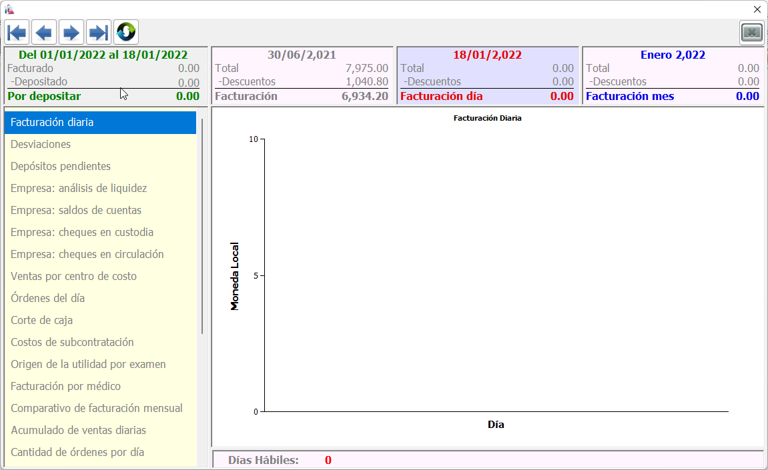Click the next record arrow button
Viewport: 768px width, 470px height.
click(71, 32)
